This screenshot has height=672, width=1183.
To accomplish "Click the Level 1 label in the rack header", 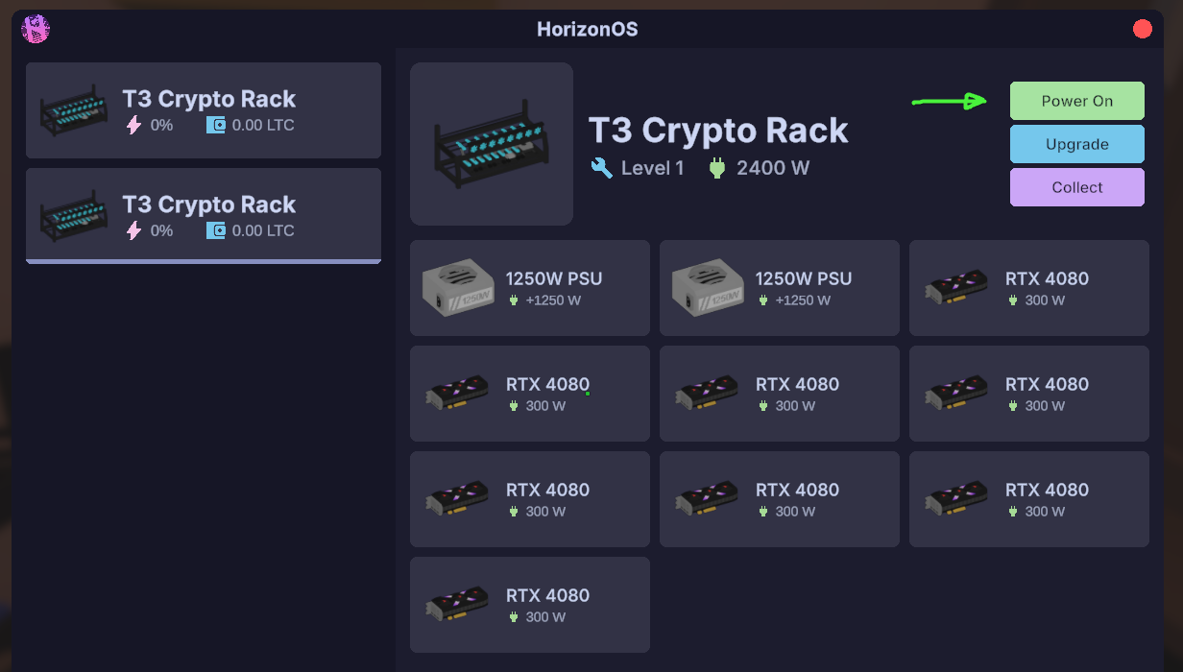I will pos(652,168).
